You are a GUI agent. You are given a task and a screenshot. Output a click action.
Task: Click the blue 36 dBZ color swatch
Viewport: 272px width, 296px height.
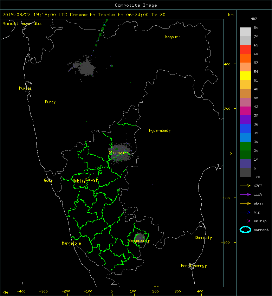click(x=245, y=128)
